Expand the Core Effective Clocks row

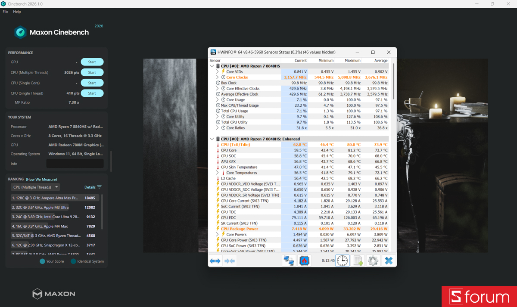point(218,88)
